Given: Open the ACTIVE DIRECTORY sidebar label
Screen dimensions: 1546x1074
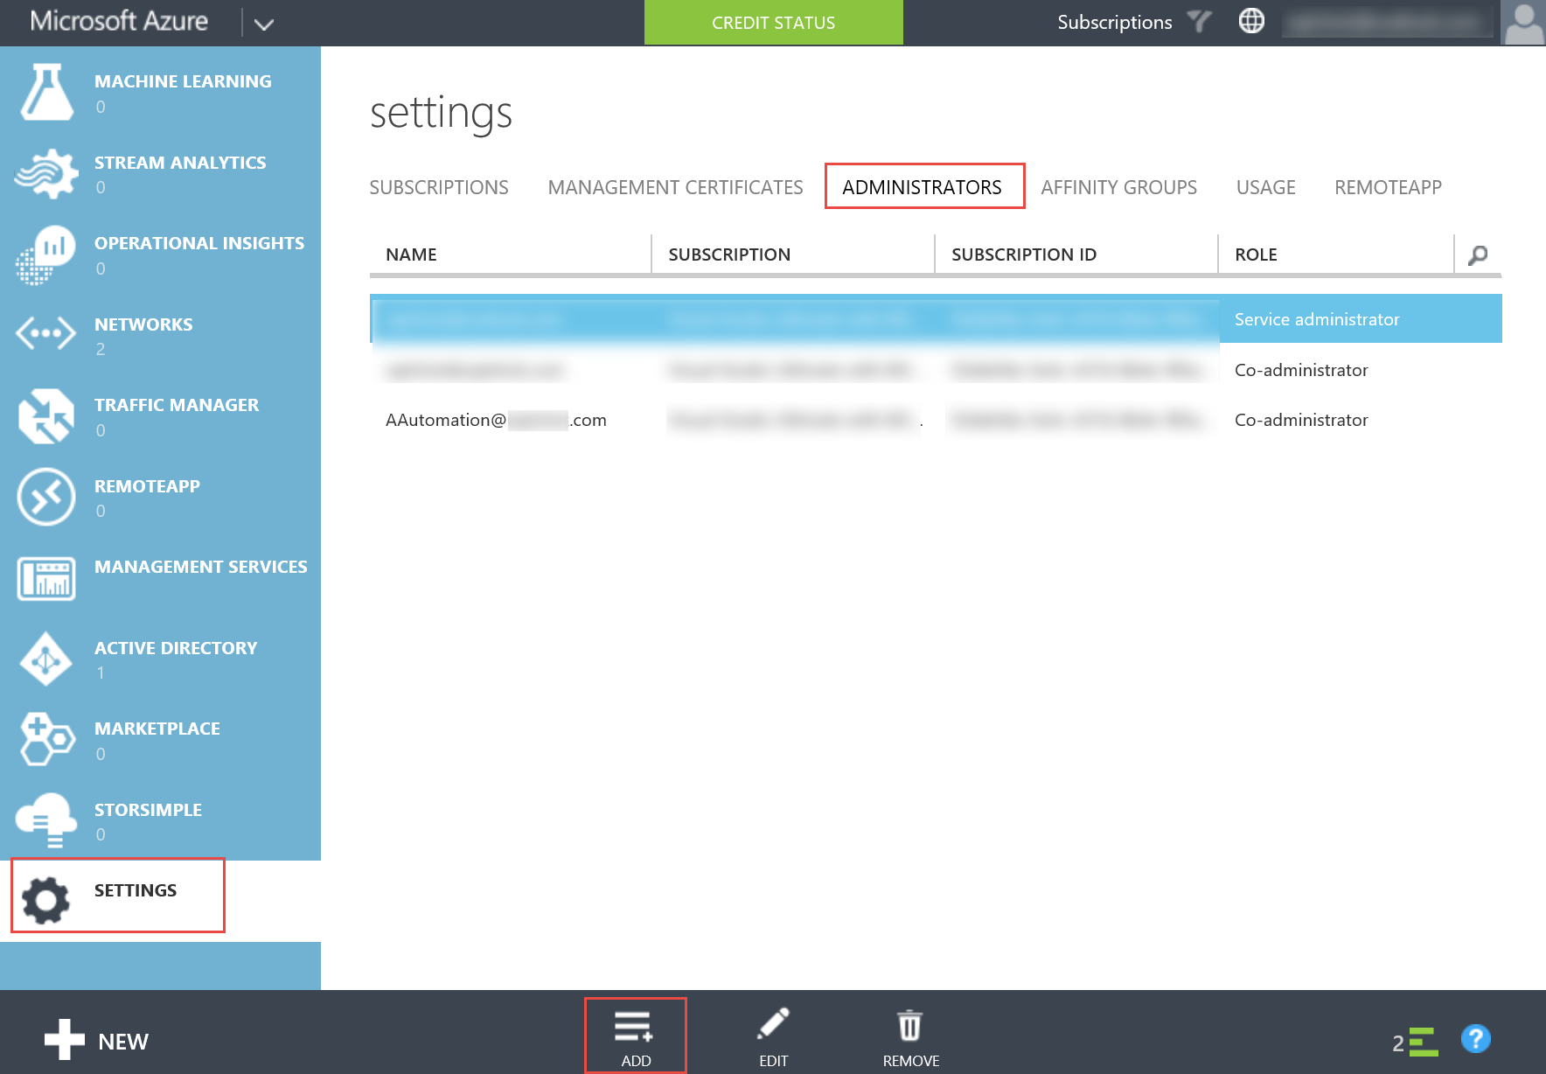Looking at the screenshot, I should click(176, 648).
